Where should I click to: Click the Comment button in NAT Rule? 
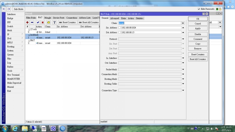point(198,39)
